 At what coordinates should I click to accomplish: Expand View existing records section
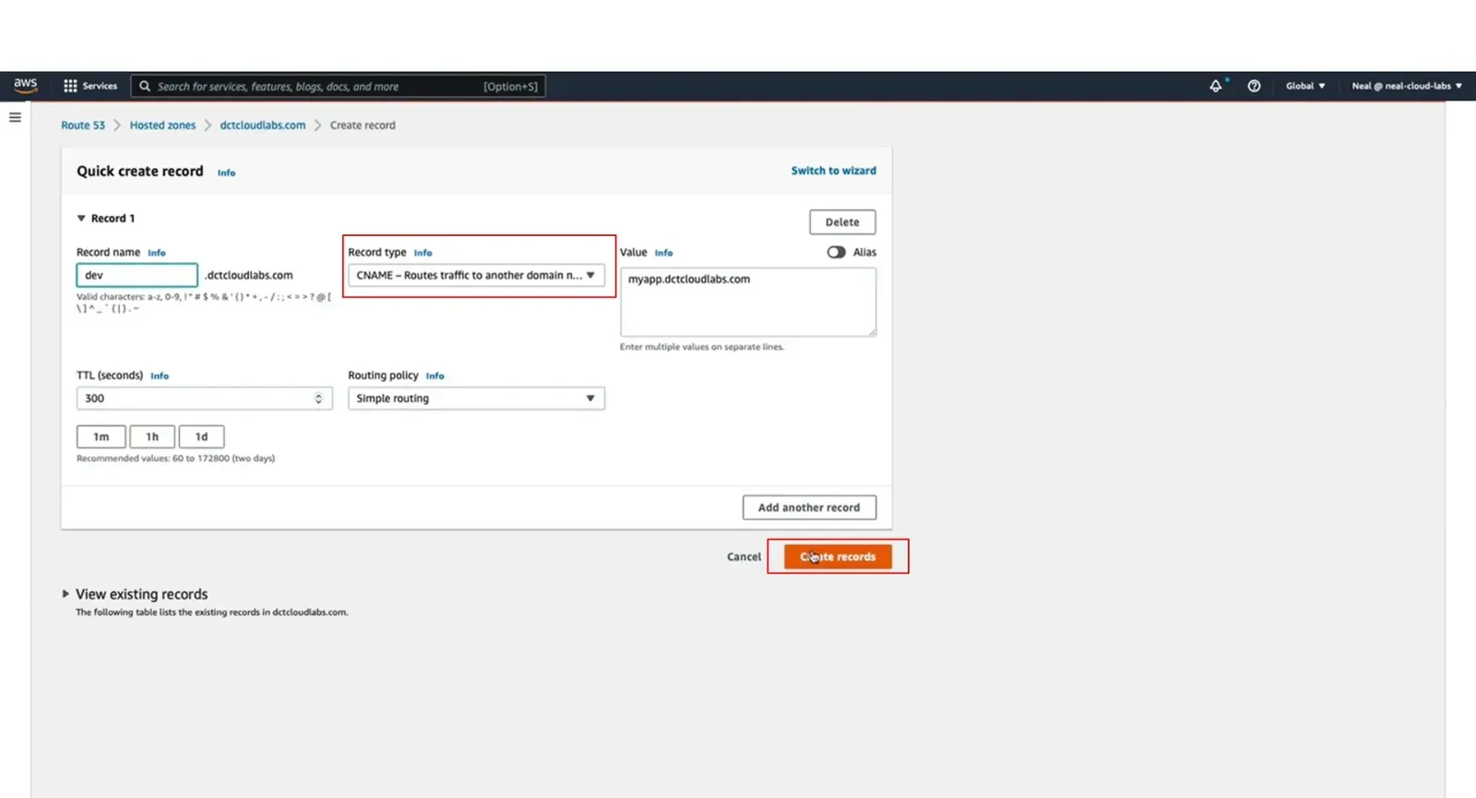[65, 594]
